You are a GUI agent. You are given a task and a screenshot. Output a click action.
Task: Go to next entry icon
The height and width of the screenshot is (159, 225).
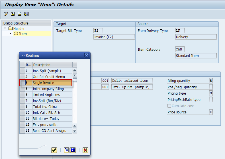coord(20,14)
